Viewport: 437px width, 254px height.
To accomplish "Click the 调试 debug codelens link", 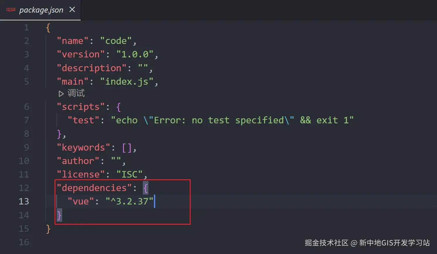I will [x=76, y=93].
